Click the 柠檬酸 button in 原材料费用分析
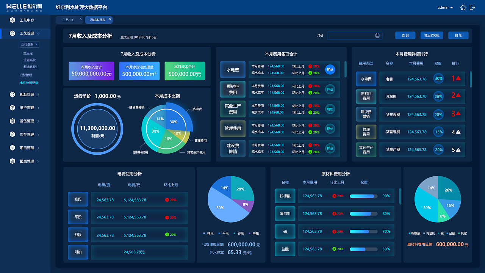The width and height of the screenshot is (485, 273). [x=285, y=196]
